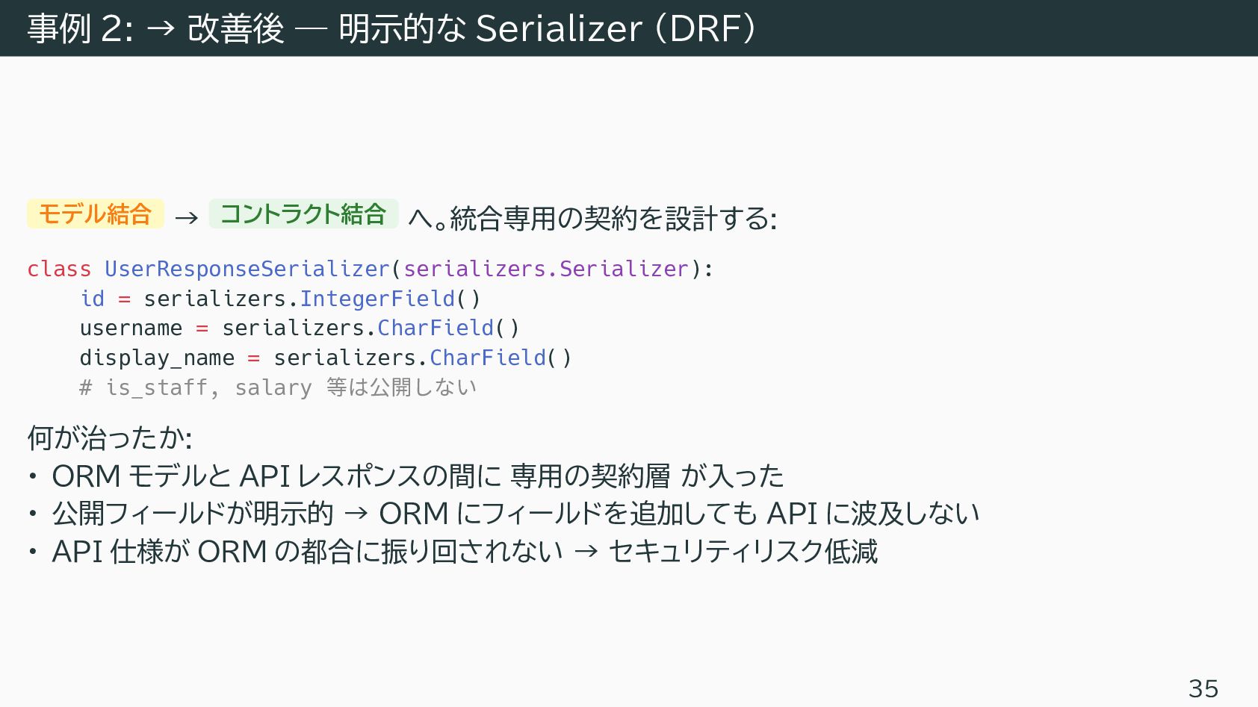Click the slide page number 35
The width and height of the screenshot is (1258, 707).
[x=1203, y=688]
